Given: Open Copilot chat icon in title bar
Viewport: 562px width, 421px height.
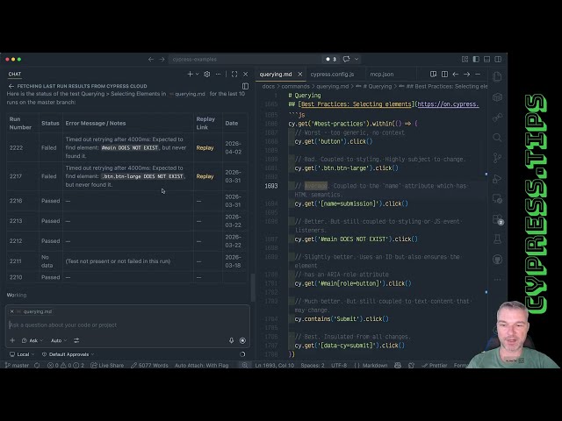Looking at the screenshot, I should [346, 59].
